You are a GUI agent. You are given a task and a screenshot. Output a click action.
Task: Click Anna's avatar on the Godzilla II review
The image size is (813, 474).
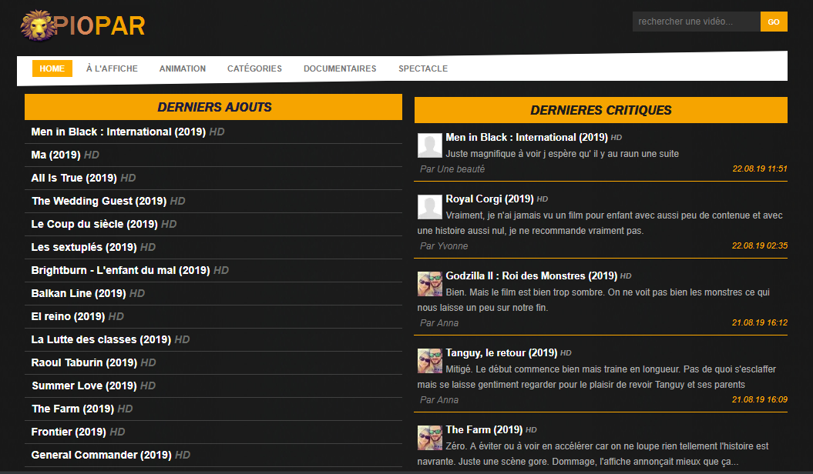point(430,284)
